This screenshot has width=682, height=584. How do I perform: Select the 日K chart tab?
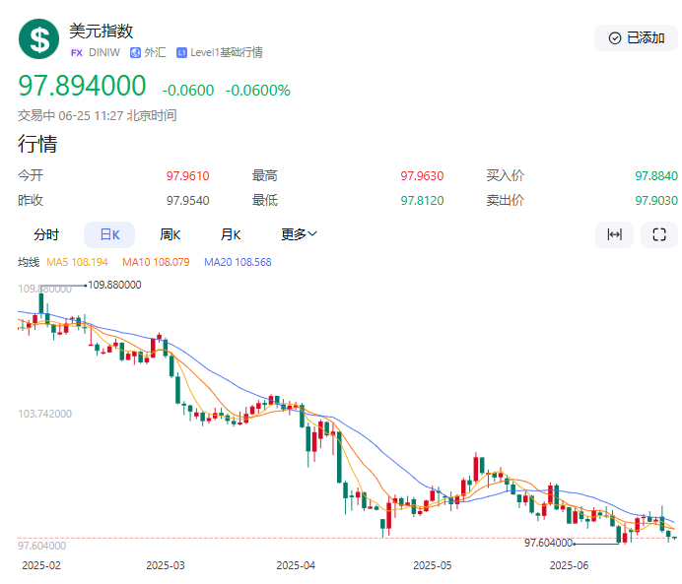click(109, 234)
